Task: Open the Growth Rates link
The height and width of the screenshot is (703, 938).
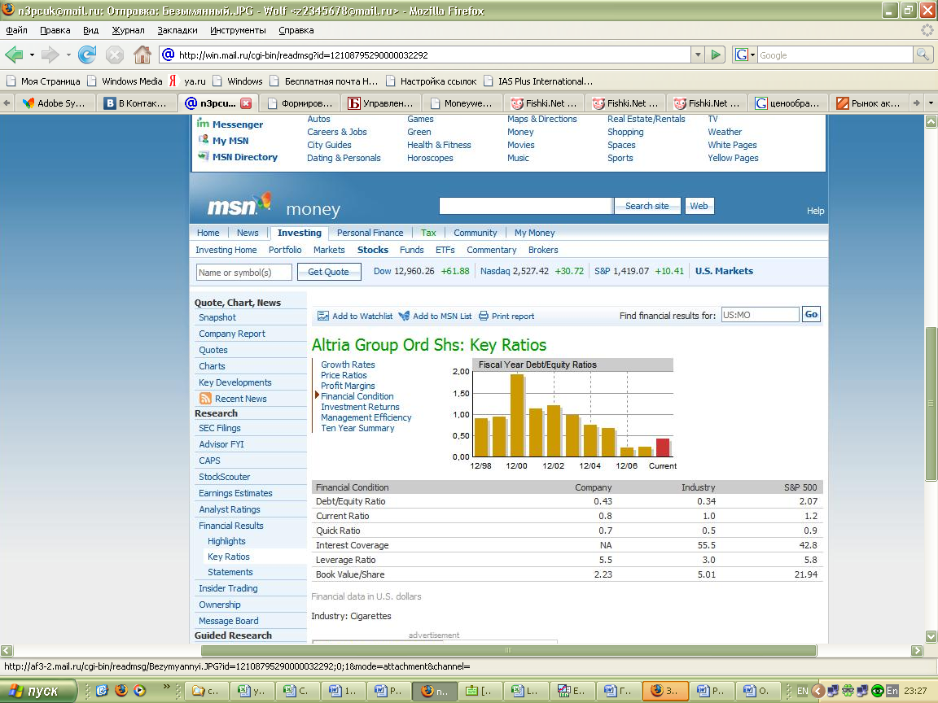Action: [x=348, y=364]
